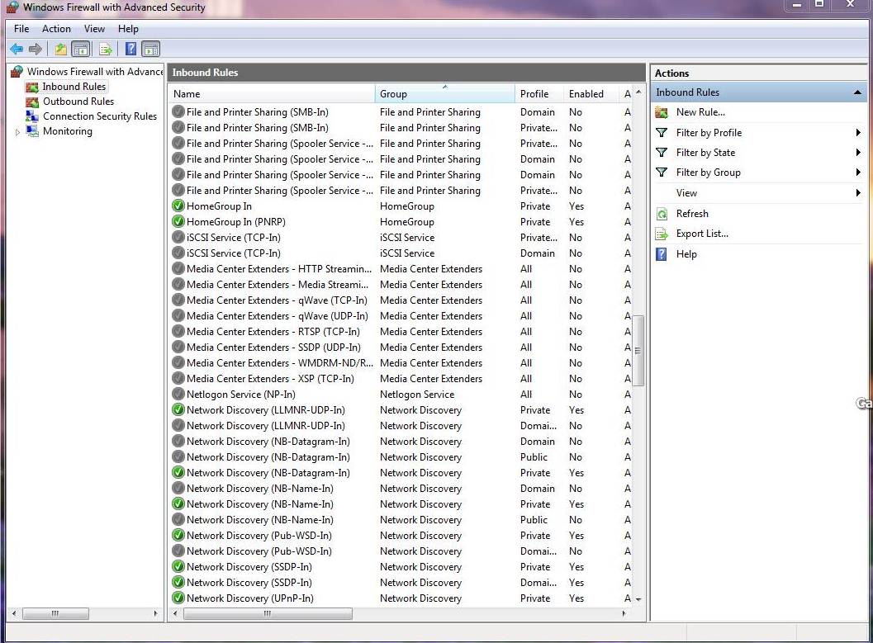The image size is (873, 643).
Task: Open the Help menu
Action: click(x=128, y=29)
